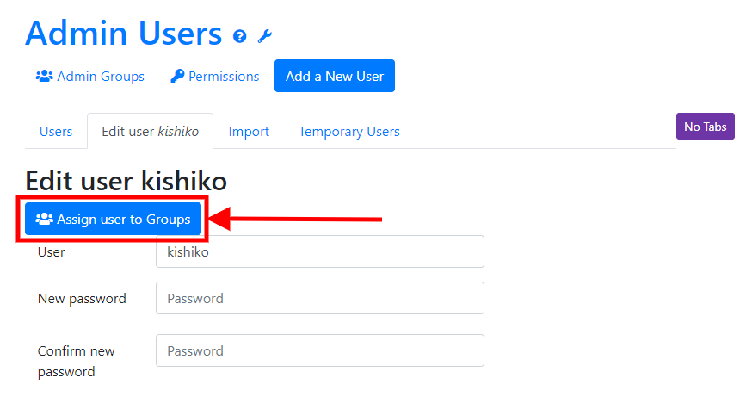Open the Temporary Users tab

(x=349, y=132)
